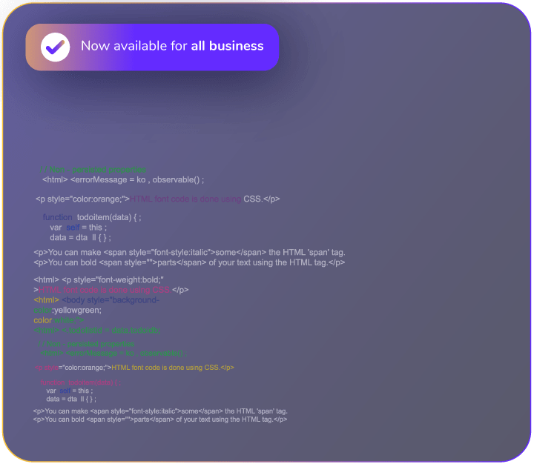Click the larger white errorMessage observable() line
Viewport: 534px width, 464px height.
(x=123, y=179)
